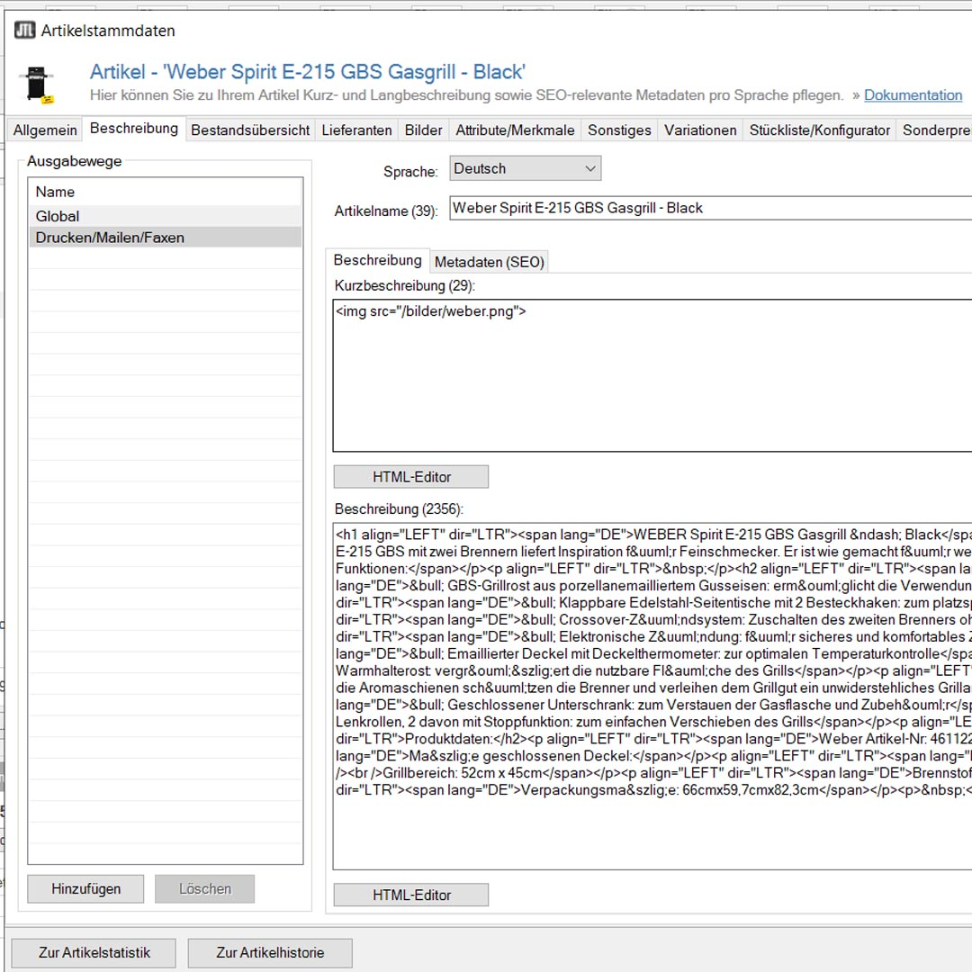
Task: Open the Stückliste/Konfigurator tab
Action: [x=819, y=130]
